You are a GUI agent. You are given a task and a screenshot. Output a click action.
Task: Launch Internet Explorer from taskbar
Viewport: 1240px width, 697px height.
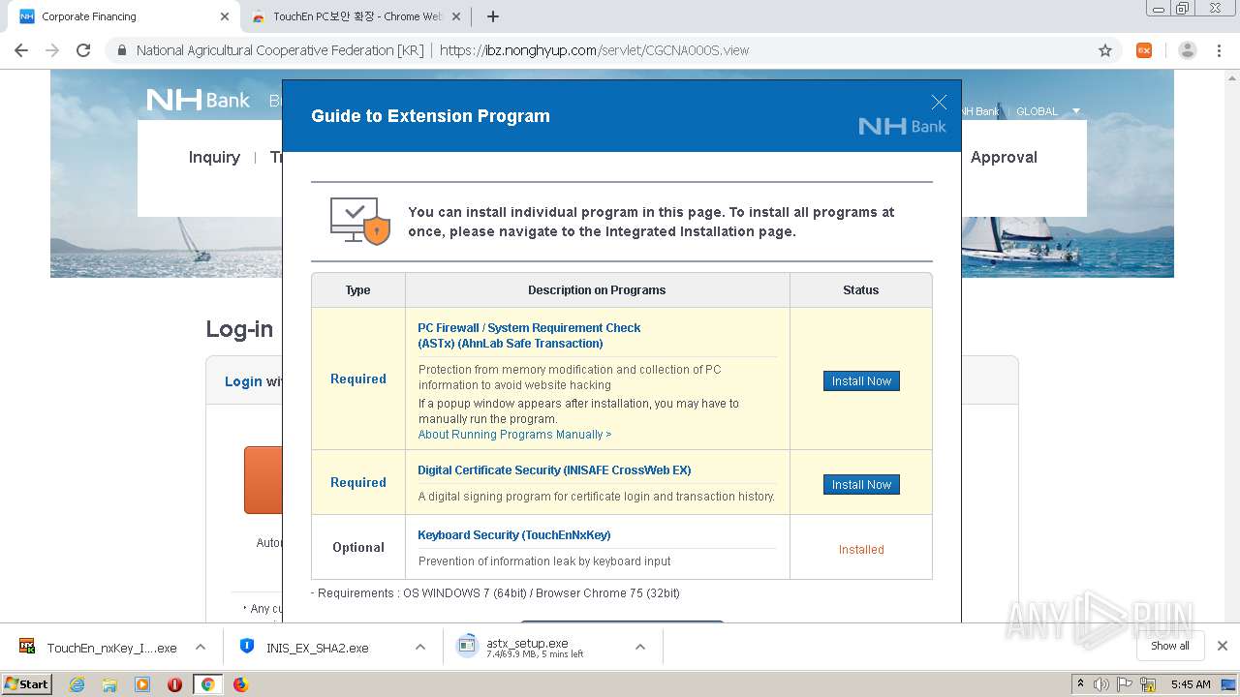(x=77, y=684)
